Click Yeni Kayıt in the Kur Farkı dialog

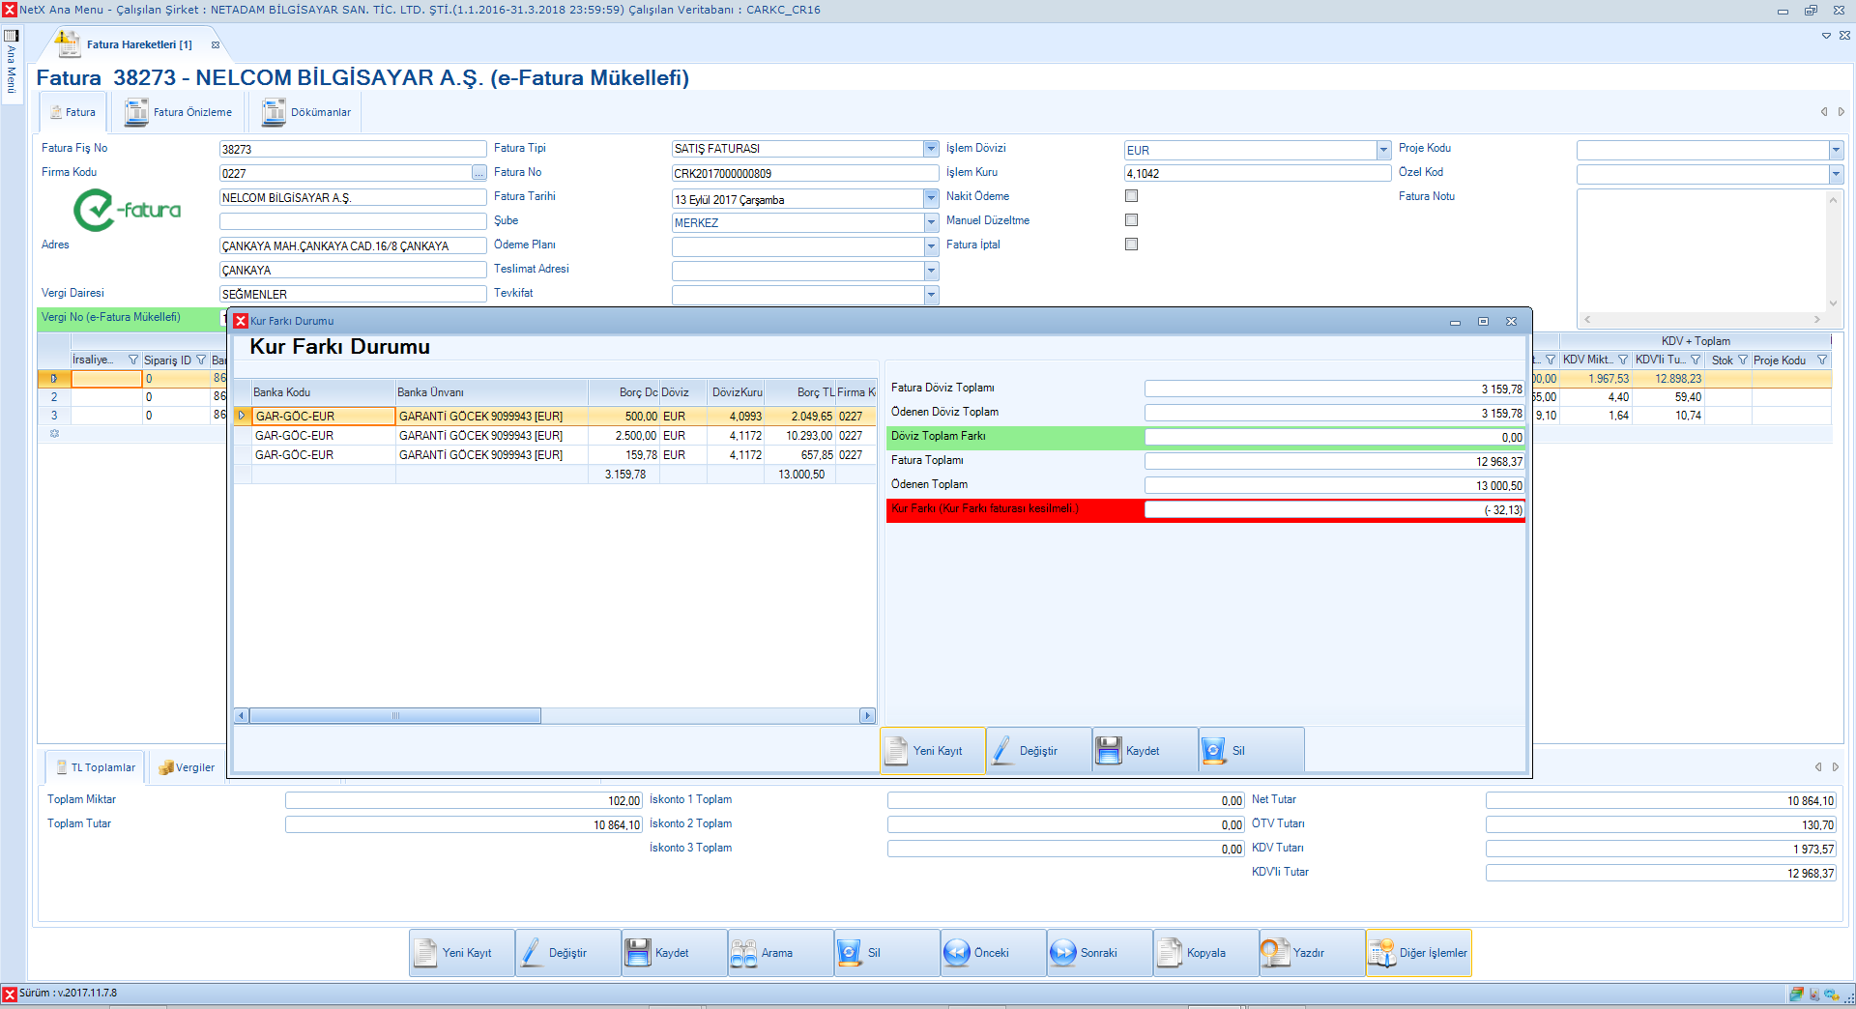tap(932, 751)
